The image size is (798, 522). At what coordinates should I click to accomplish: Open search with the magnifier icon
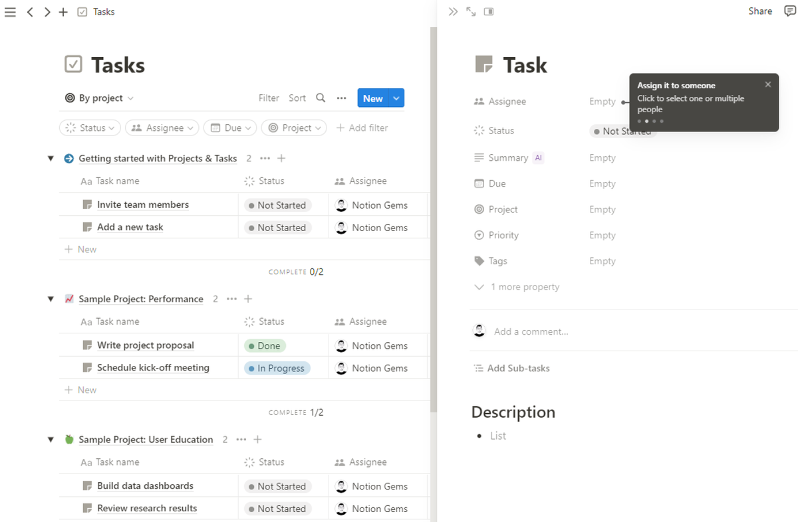click(321, 98)
